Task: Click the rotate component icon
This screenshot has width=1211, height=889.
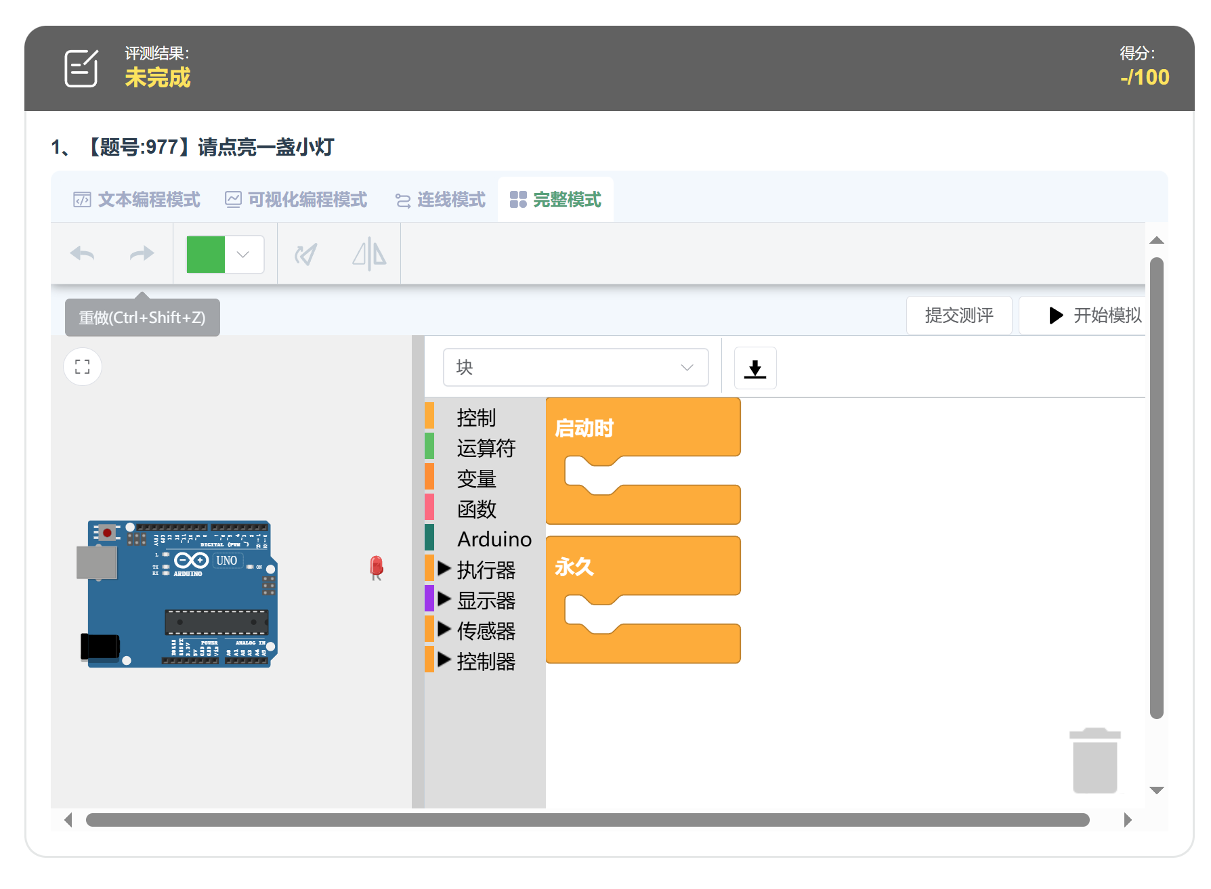Action: 305,255
